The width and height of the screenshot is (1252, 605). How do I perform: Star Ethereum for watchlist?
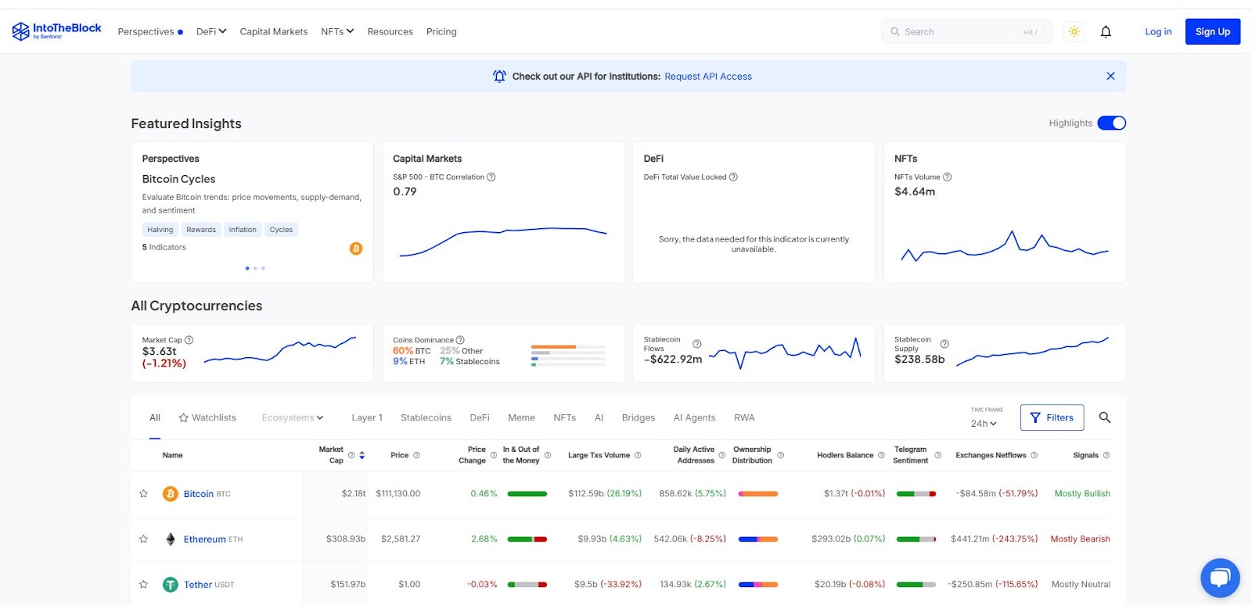tap(143, 539)
